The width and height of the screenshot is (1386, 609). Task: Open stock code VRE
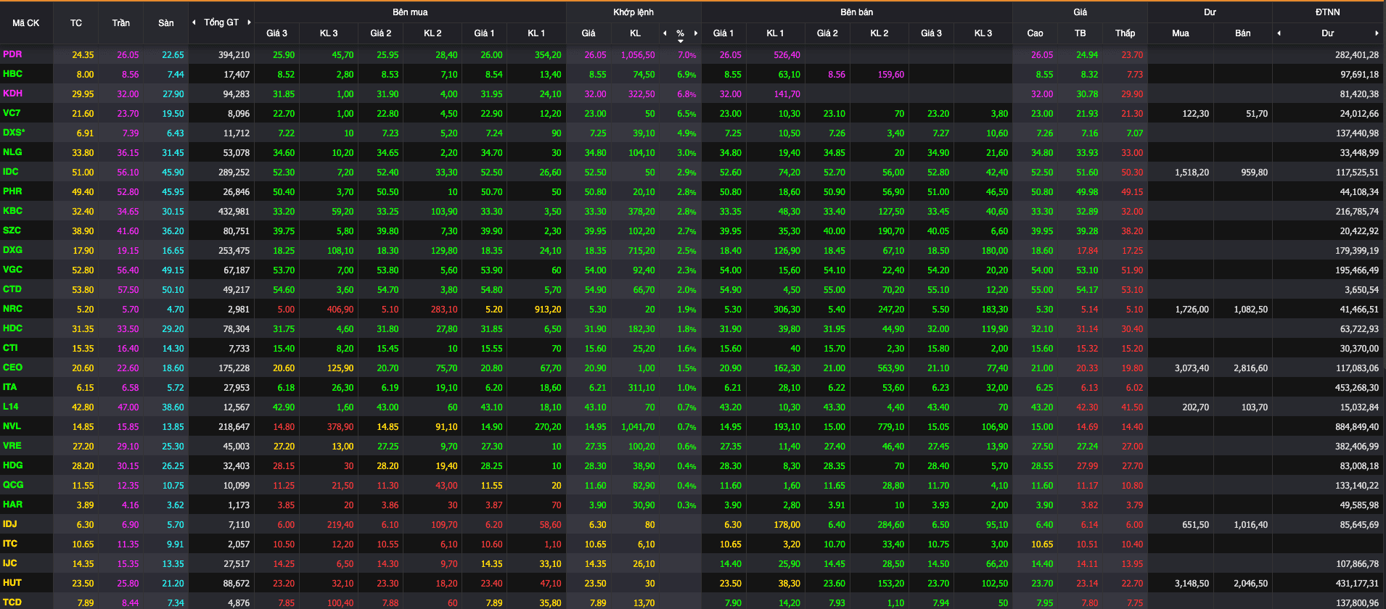(x=12, y=446)
